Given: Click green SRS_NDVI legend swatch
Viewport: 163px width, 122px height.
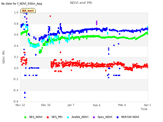Looking at the screenshot, I should click(x=25, y=117).
